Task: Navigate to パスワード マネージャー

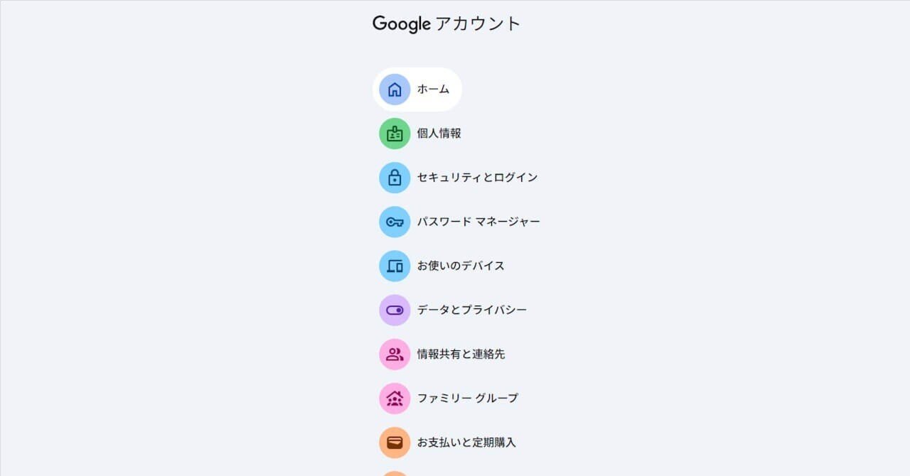Action: pos(476,222)
